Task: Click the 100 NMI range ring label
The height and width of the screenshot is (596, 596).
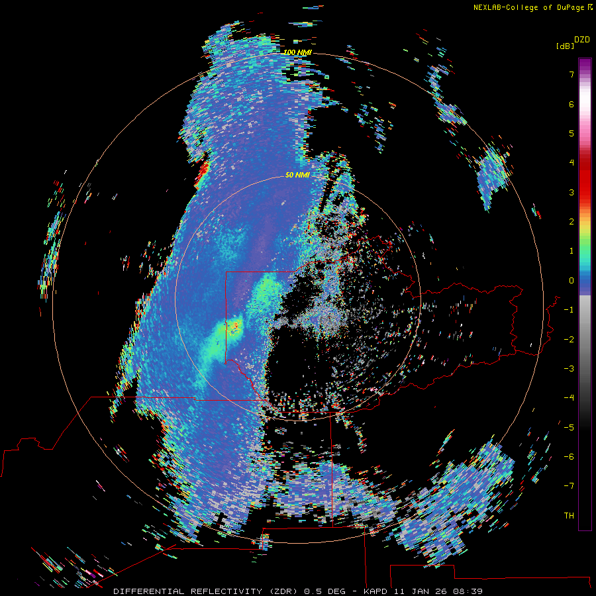Action: click(x=297, y=52)
